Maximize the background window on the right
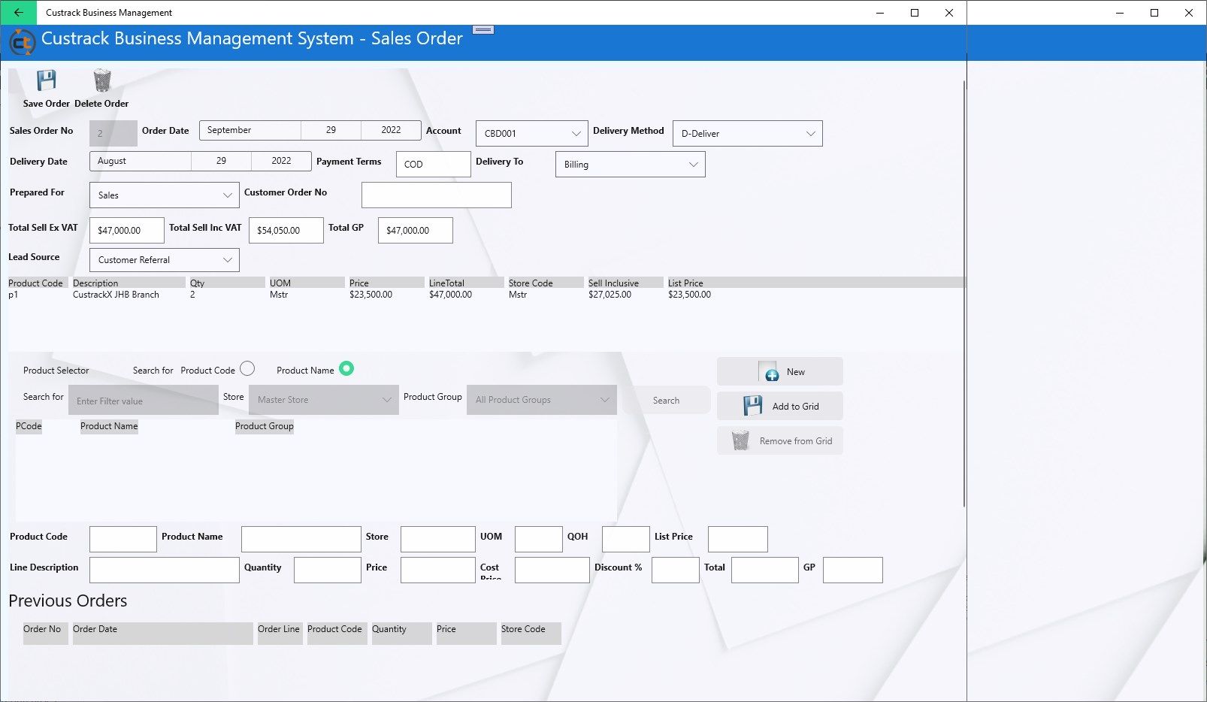1207x702 pixels. point(1154,13)
